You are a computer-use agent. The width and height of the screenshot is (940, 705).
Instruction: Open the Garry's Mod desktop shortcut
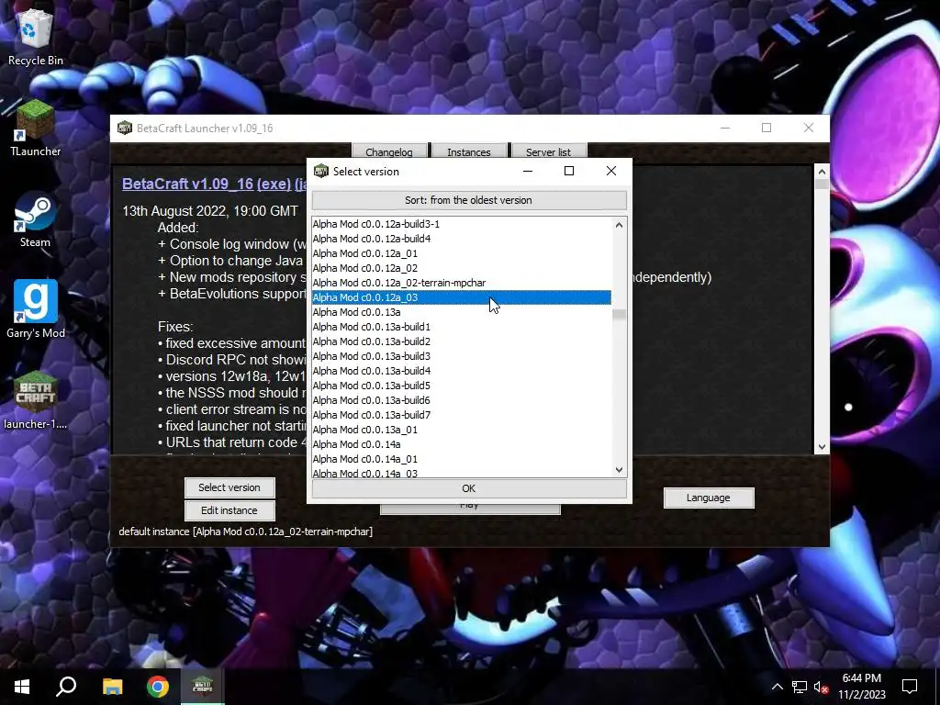coord(36,310)
